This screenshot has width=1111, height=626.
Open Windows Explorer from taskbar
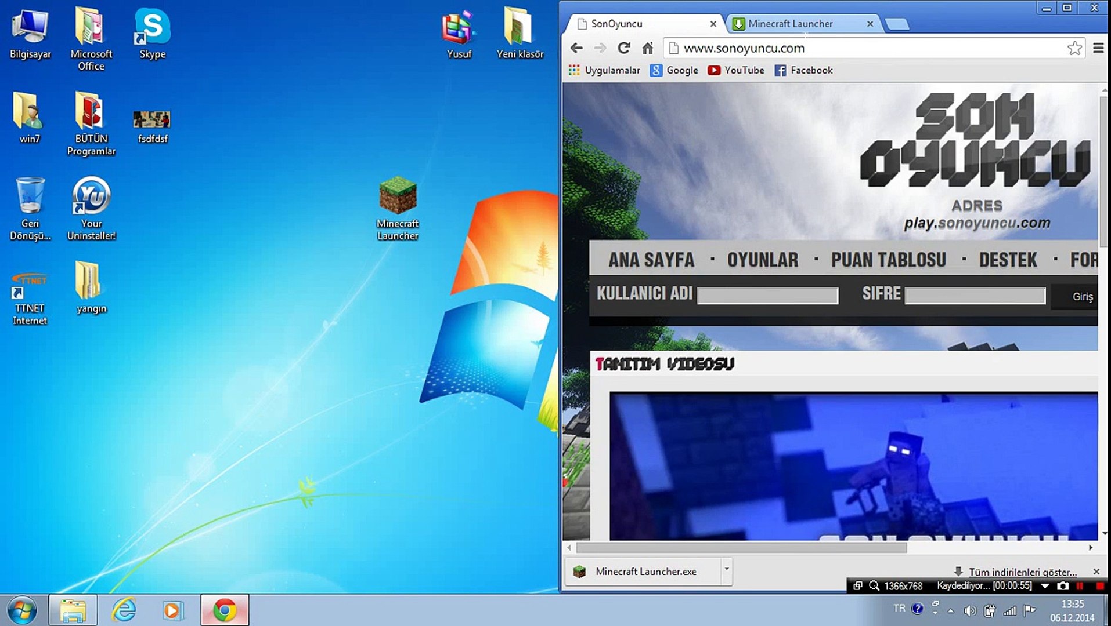point(73,610)
